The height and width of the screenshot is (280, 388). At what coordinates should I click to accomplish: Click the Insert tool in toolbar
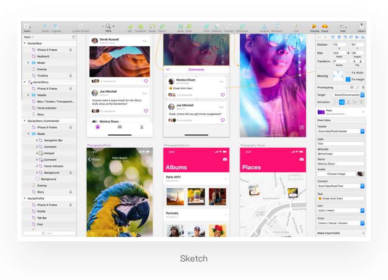(x=27, y=26)
